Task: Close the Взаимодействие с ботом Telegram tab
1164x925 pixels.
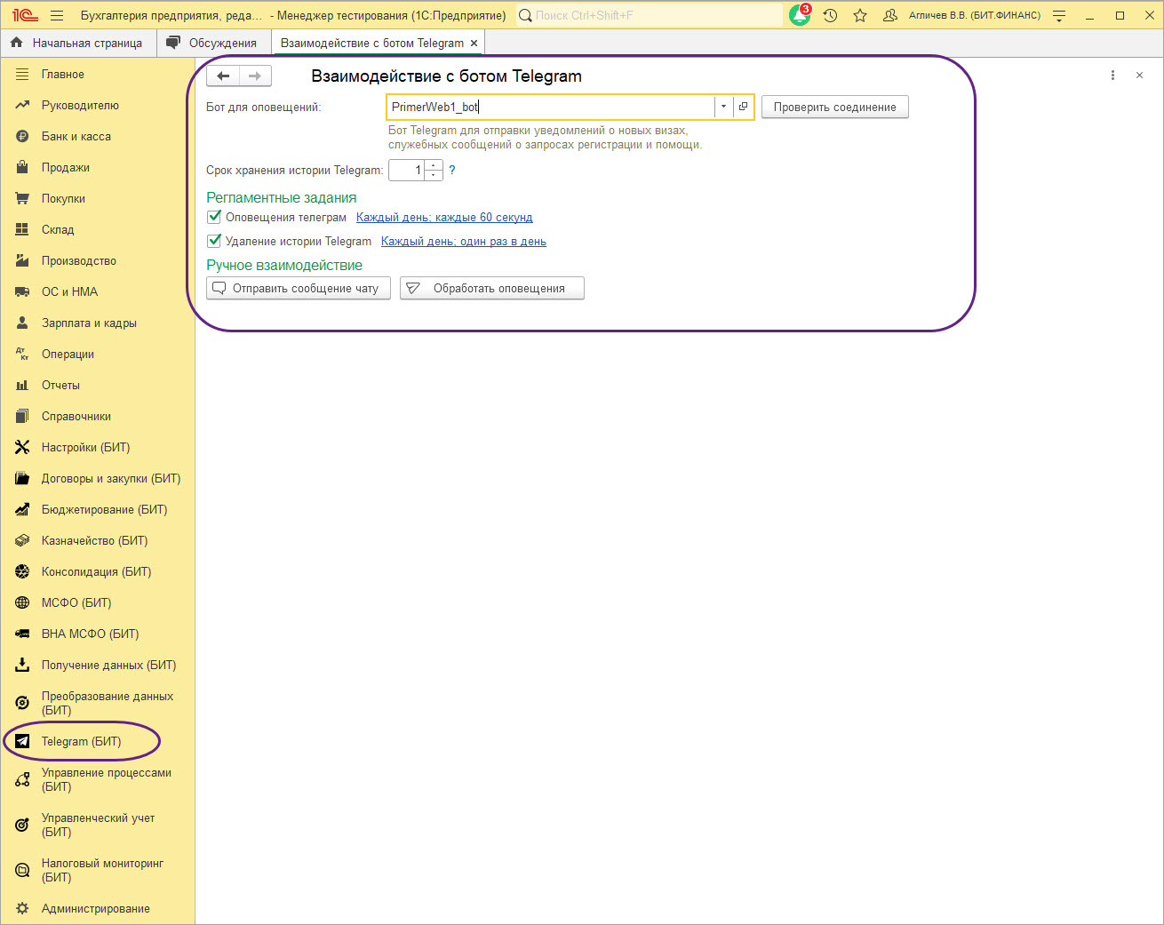Action: (474, 43)
